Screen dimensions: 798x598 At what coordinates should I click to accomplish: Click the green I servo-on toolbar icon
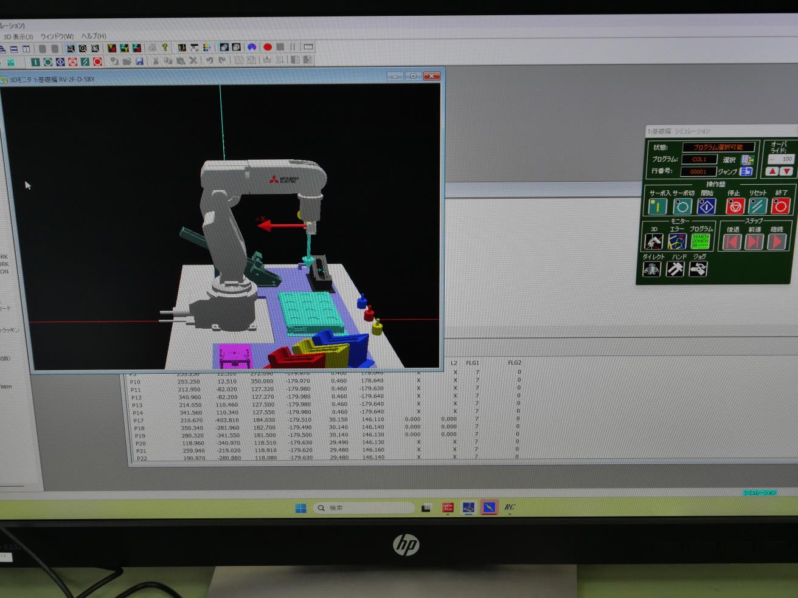click(x=35, y=62)
